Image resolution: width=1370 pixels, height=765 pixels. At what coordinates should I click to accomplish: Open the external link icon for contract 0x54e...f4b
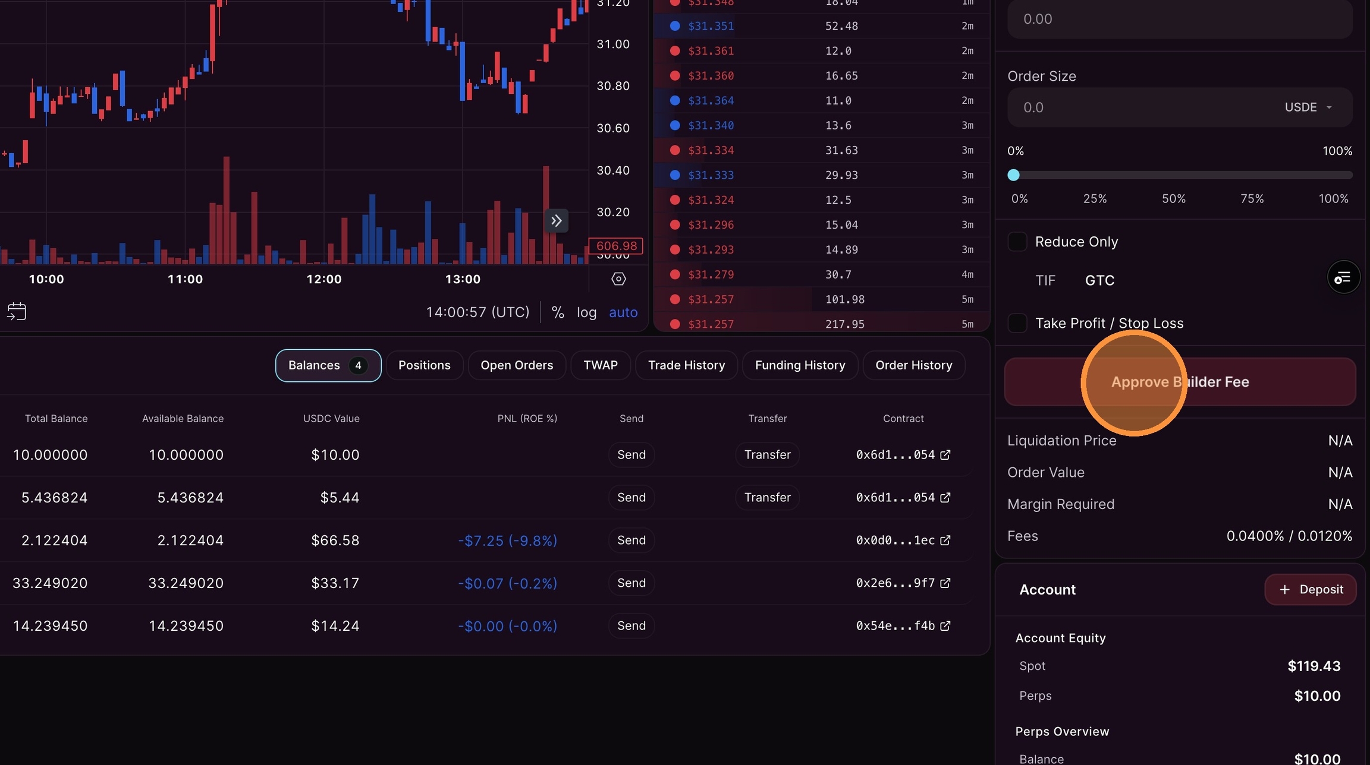[x=945, y=625]
